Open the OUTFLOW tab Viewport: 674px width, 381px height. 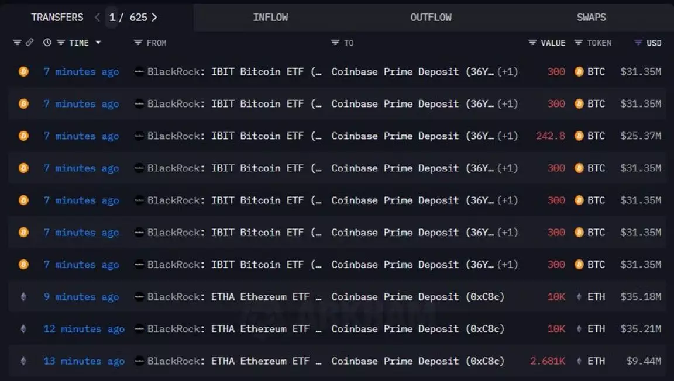[x=431, y=18]
